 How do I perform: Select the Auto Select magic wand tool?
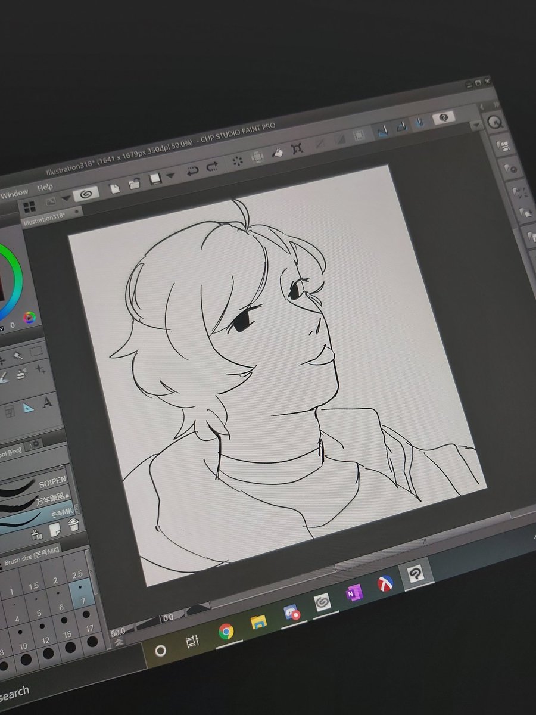pyautogui.click(x=18, y=356)
